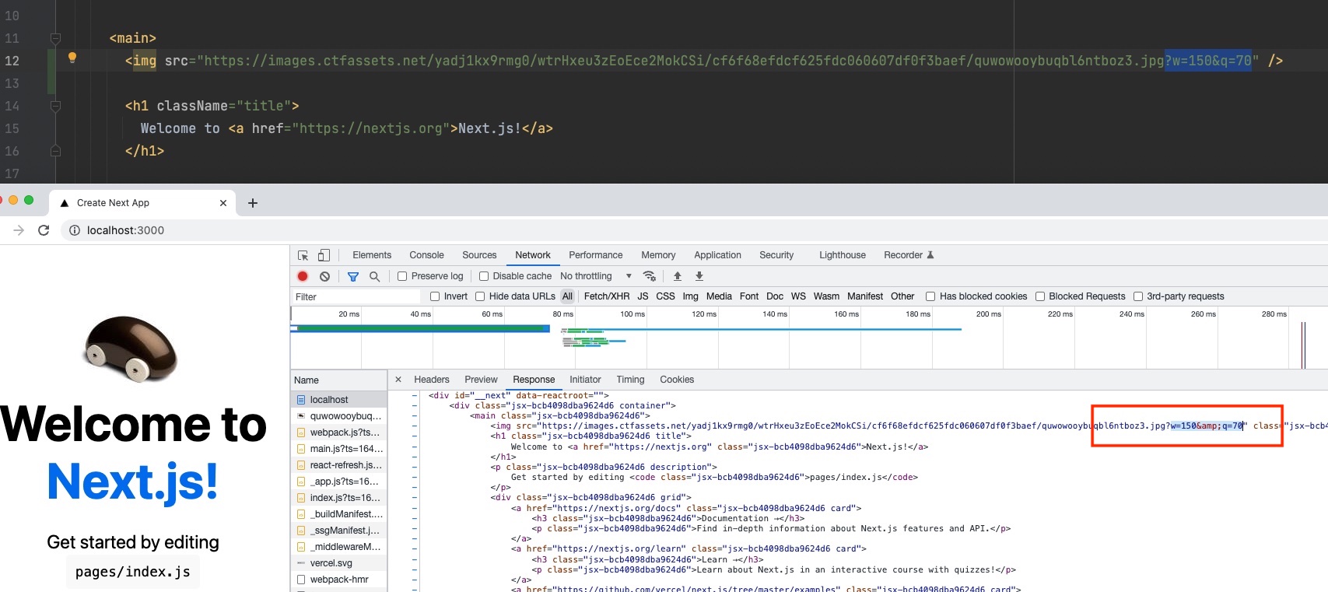
Task: Filter requests by Doc type
Action: coord(775,296)
